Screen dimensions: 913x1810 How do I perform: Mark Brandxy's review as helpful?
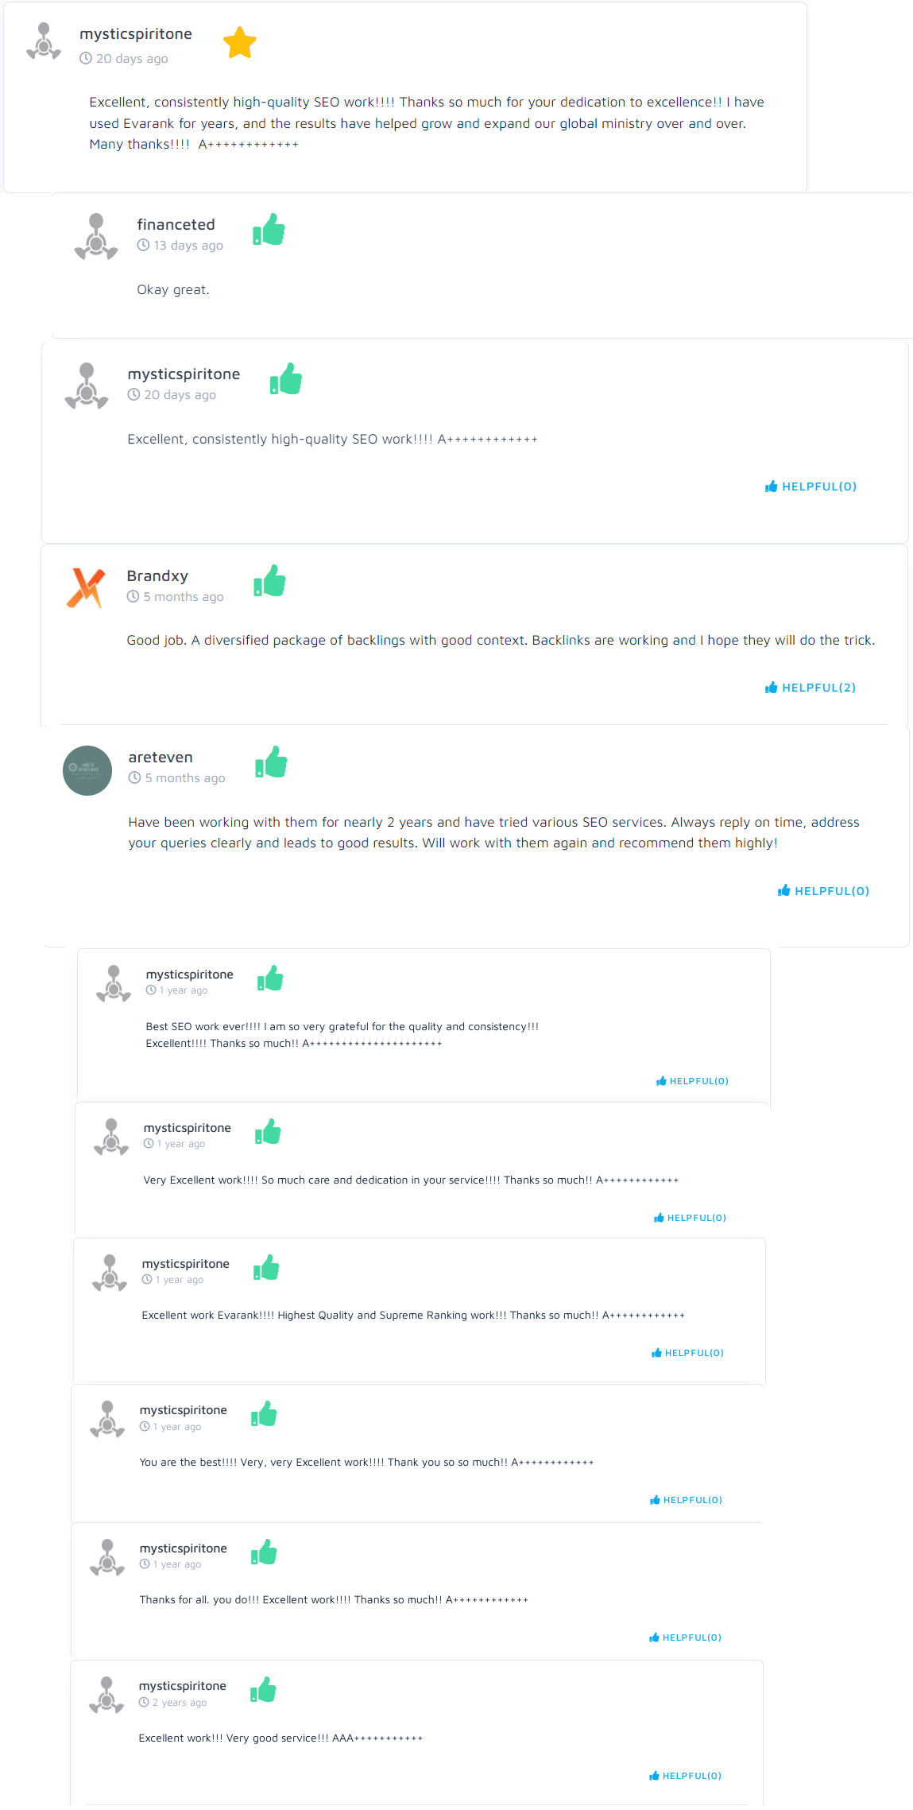click(810, 688)
